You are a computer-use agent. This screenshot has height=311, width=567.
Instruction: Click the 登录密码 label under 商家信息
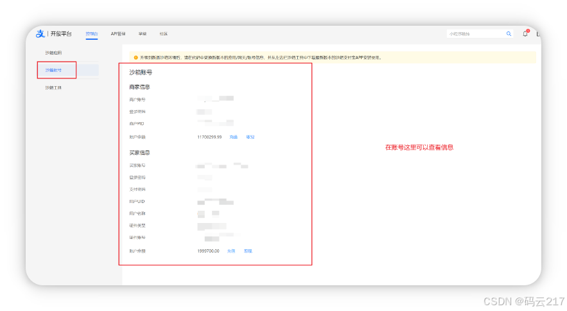point(137,112)
